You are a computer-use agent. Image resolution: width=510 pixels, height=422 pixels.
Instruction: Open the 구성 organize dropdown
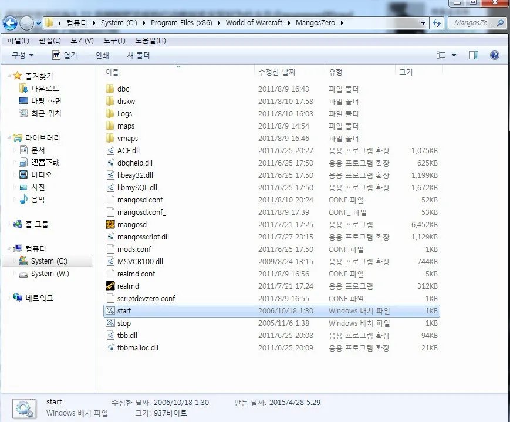tap(22, 55)
